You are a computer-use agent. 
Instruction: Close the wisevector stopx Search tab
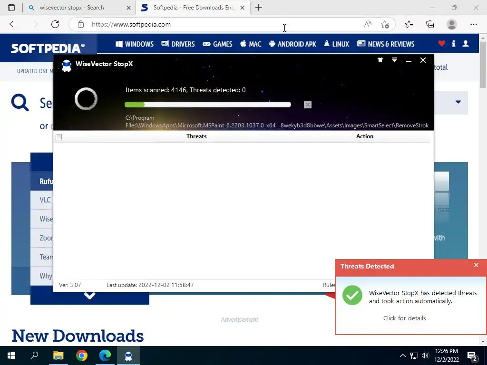tap(128, 8)
